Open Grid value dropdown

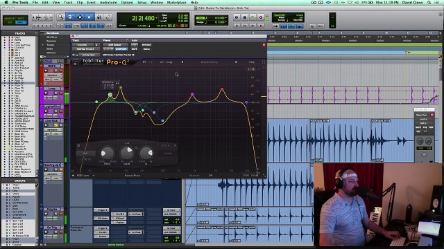tap(225, 18)
